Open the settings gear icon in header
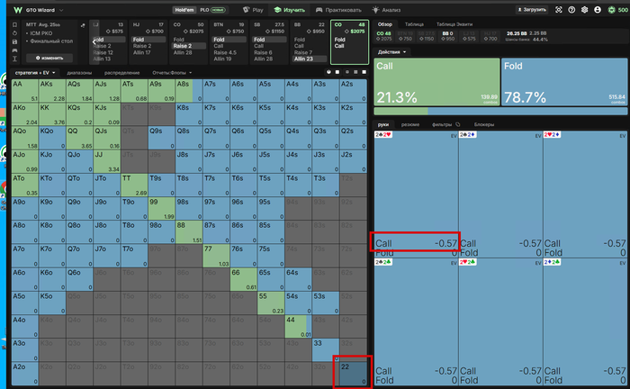Screen dimensions: 630x389 585,10
